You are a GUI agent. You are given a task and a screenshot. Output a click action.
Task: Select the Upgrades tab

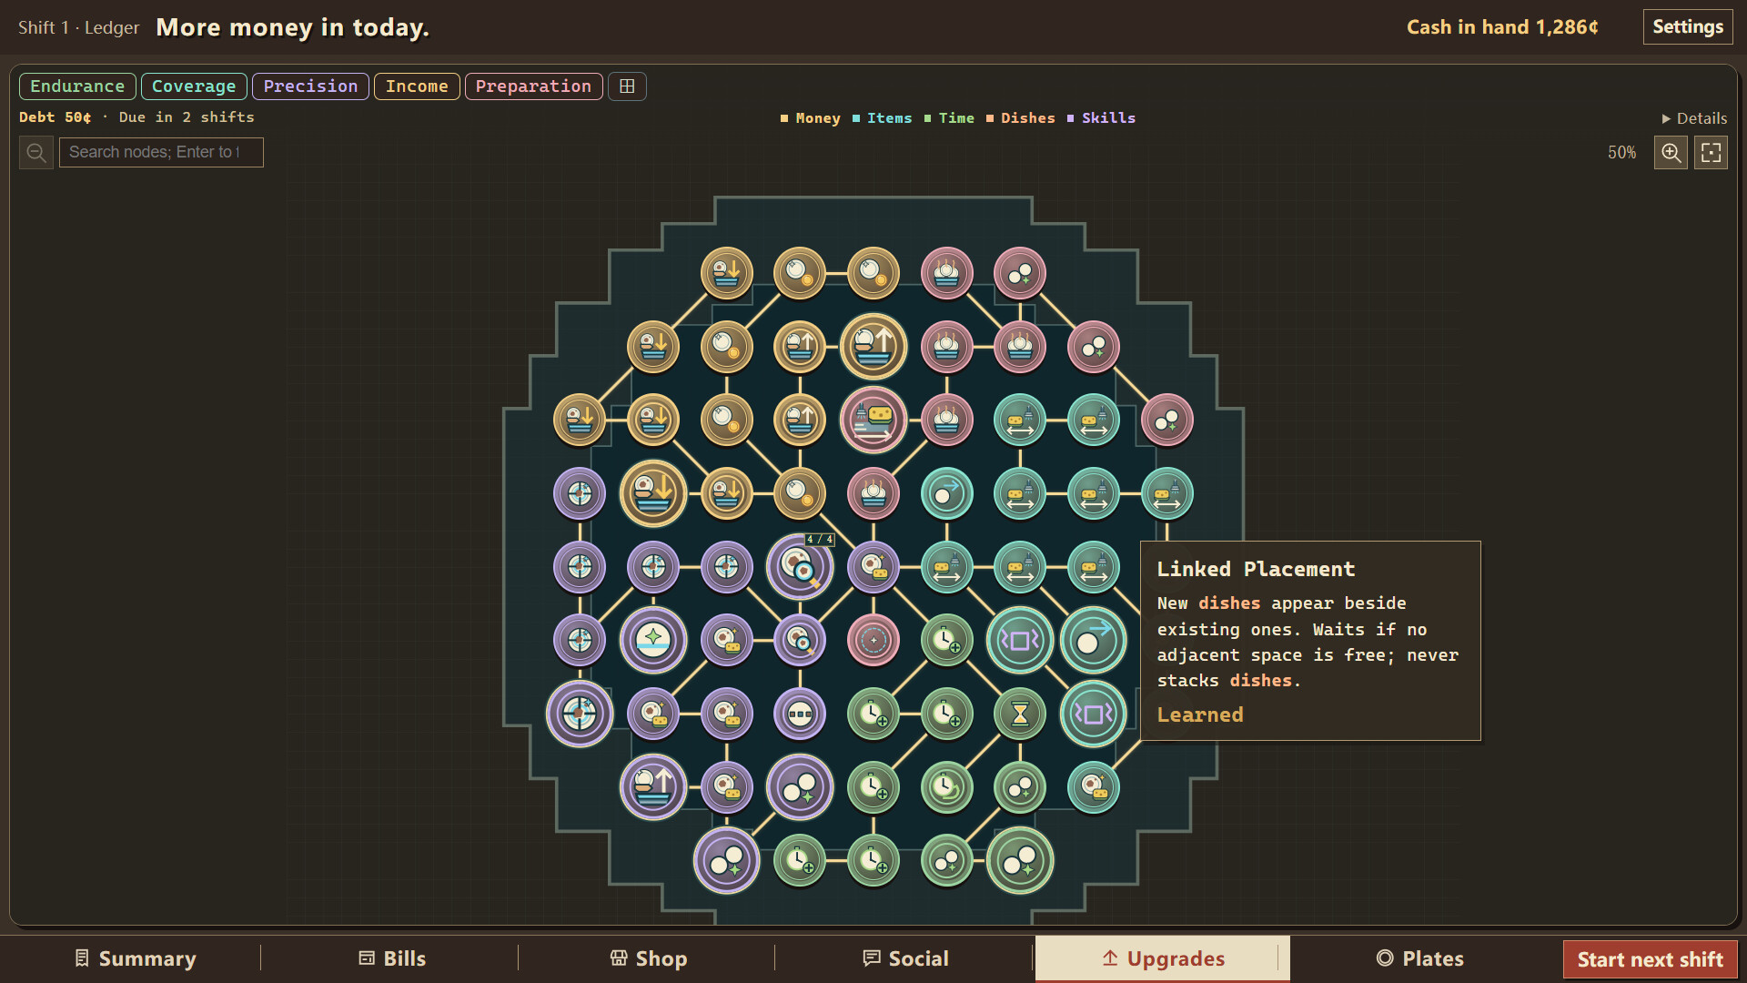(1163, 958)
